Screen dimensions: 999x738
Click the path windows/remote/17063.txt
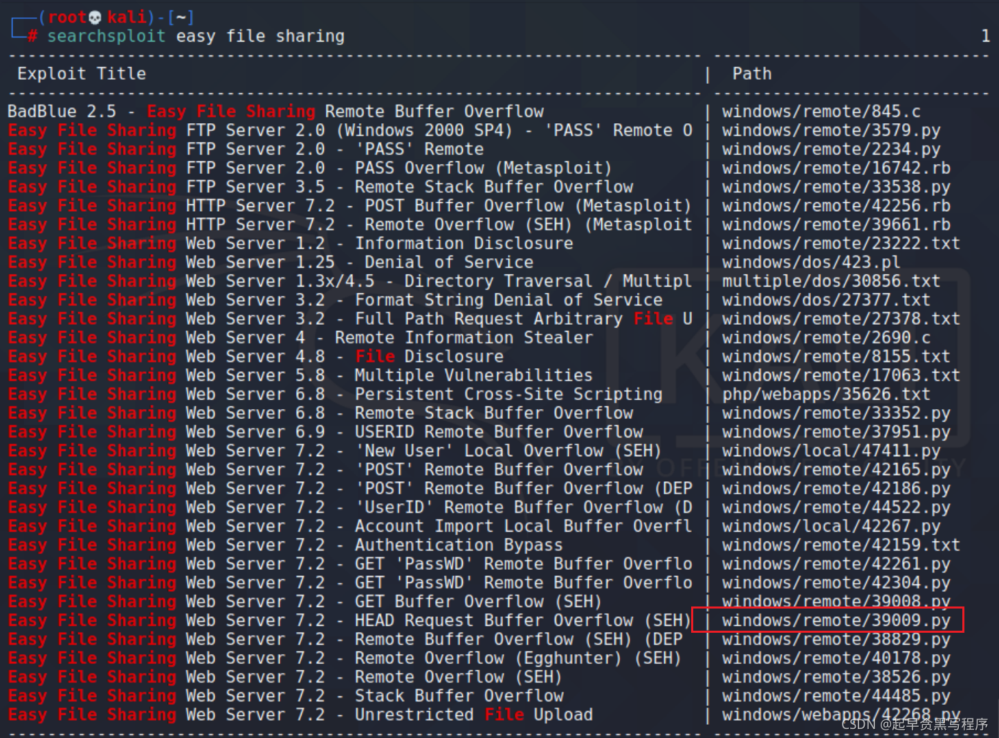point(841,375)
